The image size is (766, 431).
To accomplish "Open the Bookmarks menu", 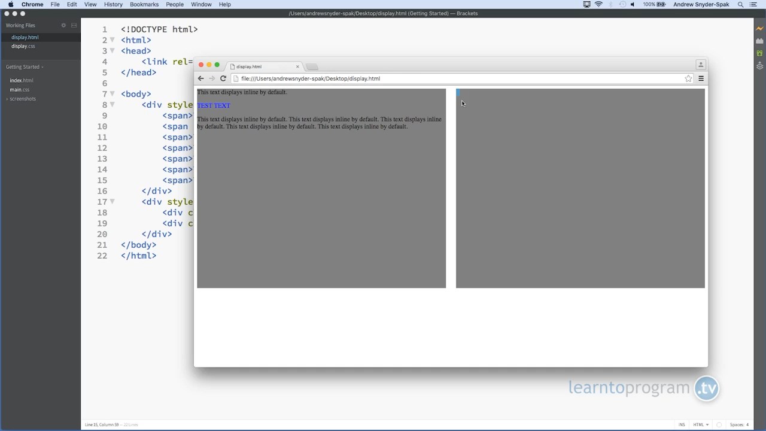I will pos(144,4).
